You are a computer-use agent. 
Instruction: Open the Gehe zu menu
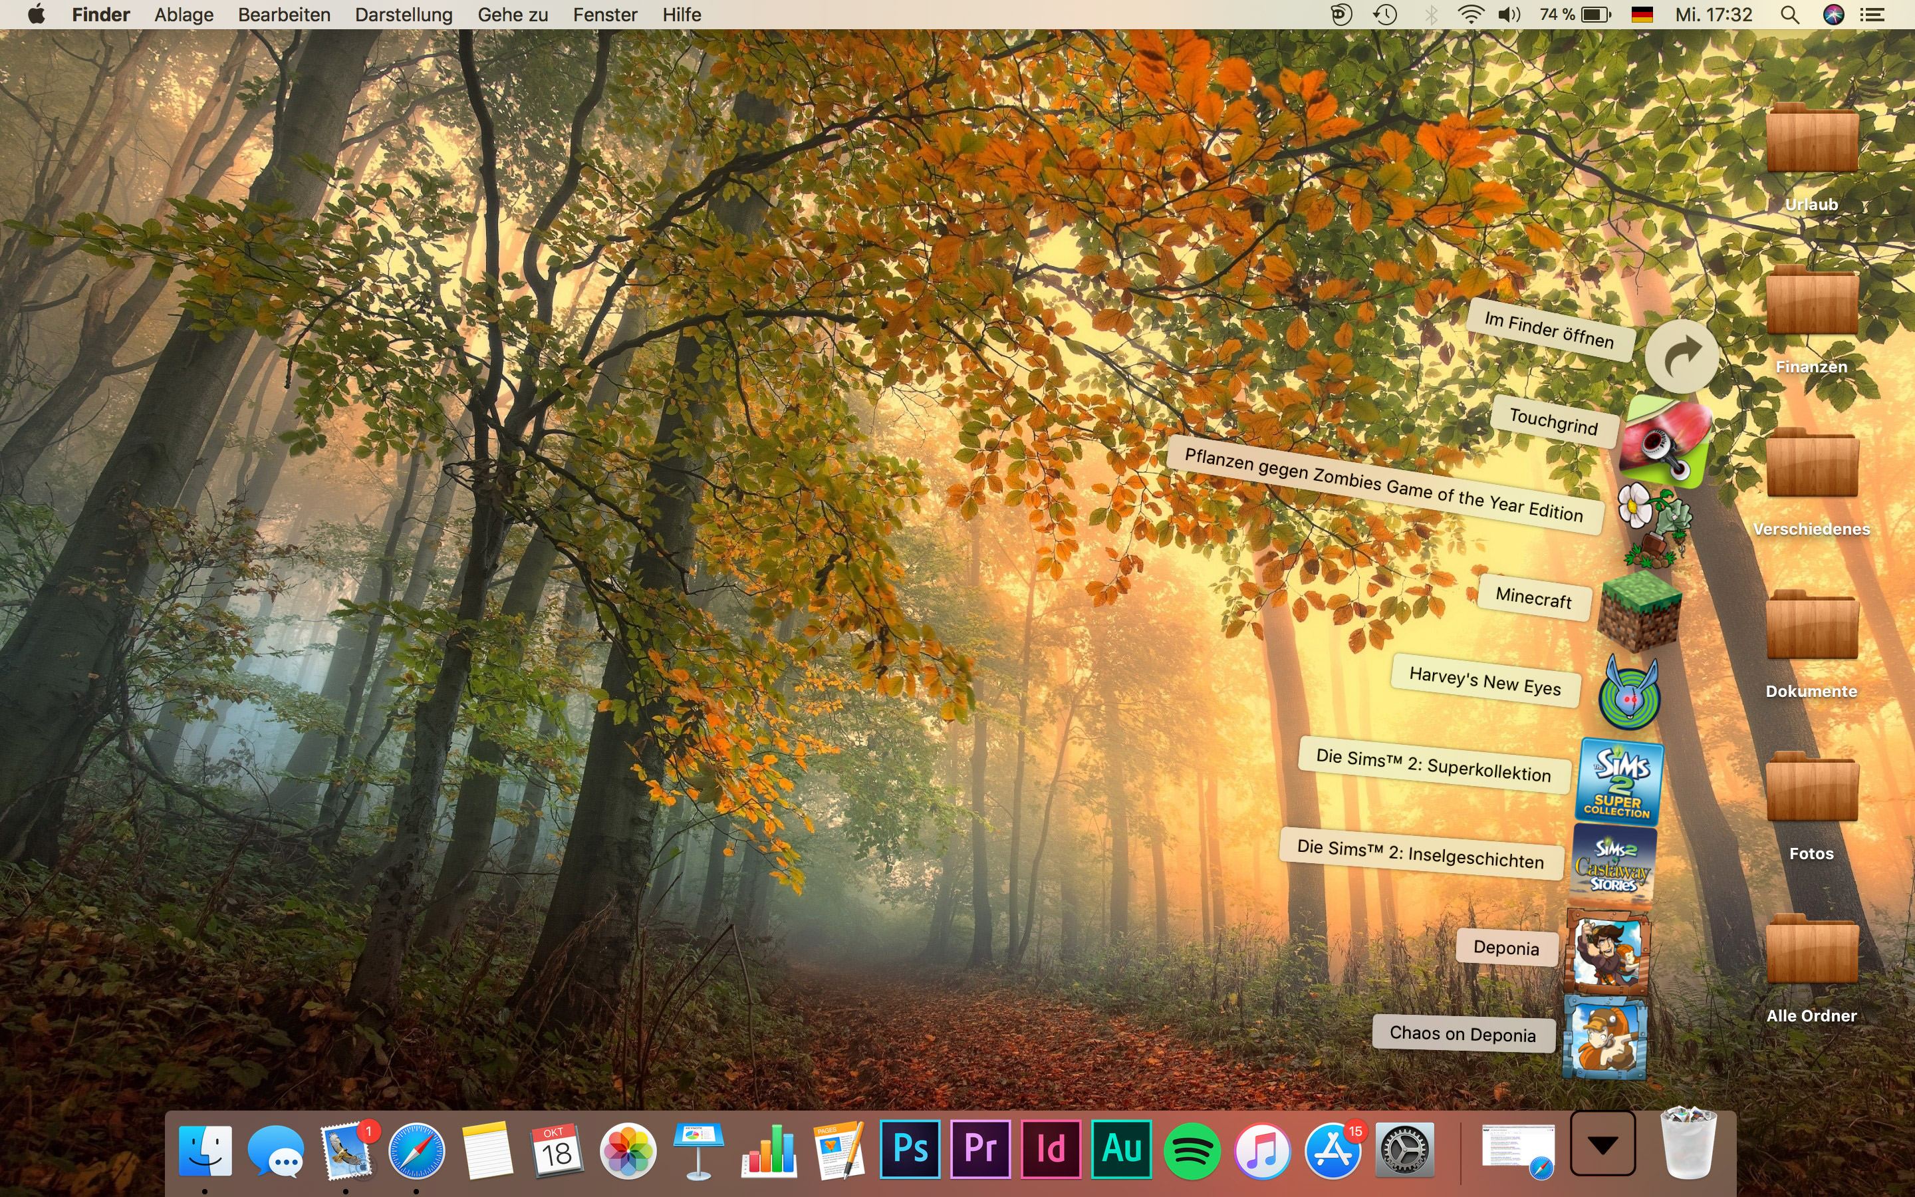coord(512,14)
